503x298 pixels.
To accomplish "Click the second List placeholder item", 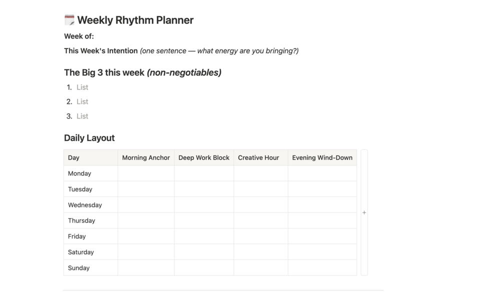I will coord(83,101).
